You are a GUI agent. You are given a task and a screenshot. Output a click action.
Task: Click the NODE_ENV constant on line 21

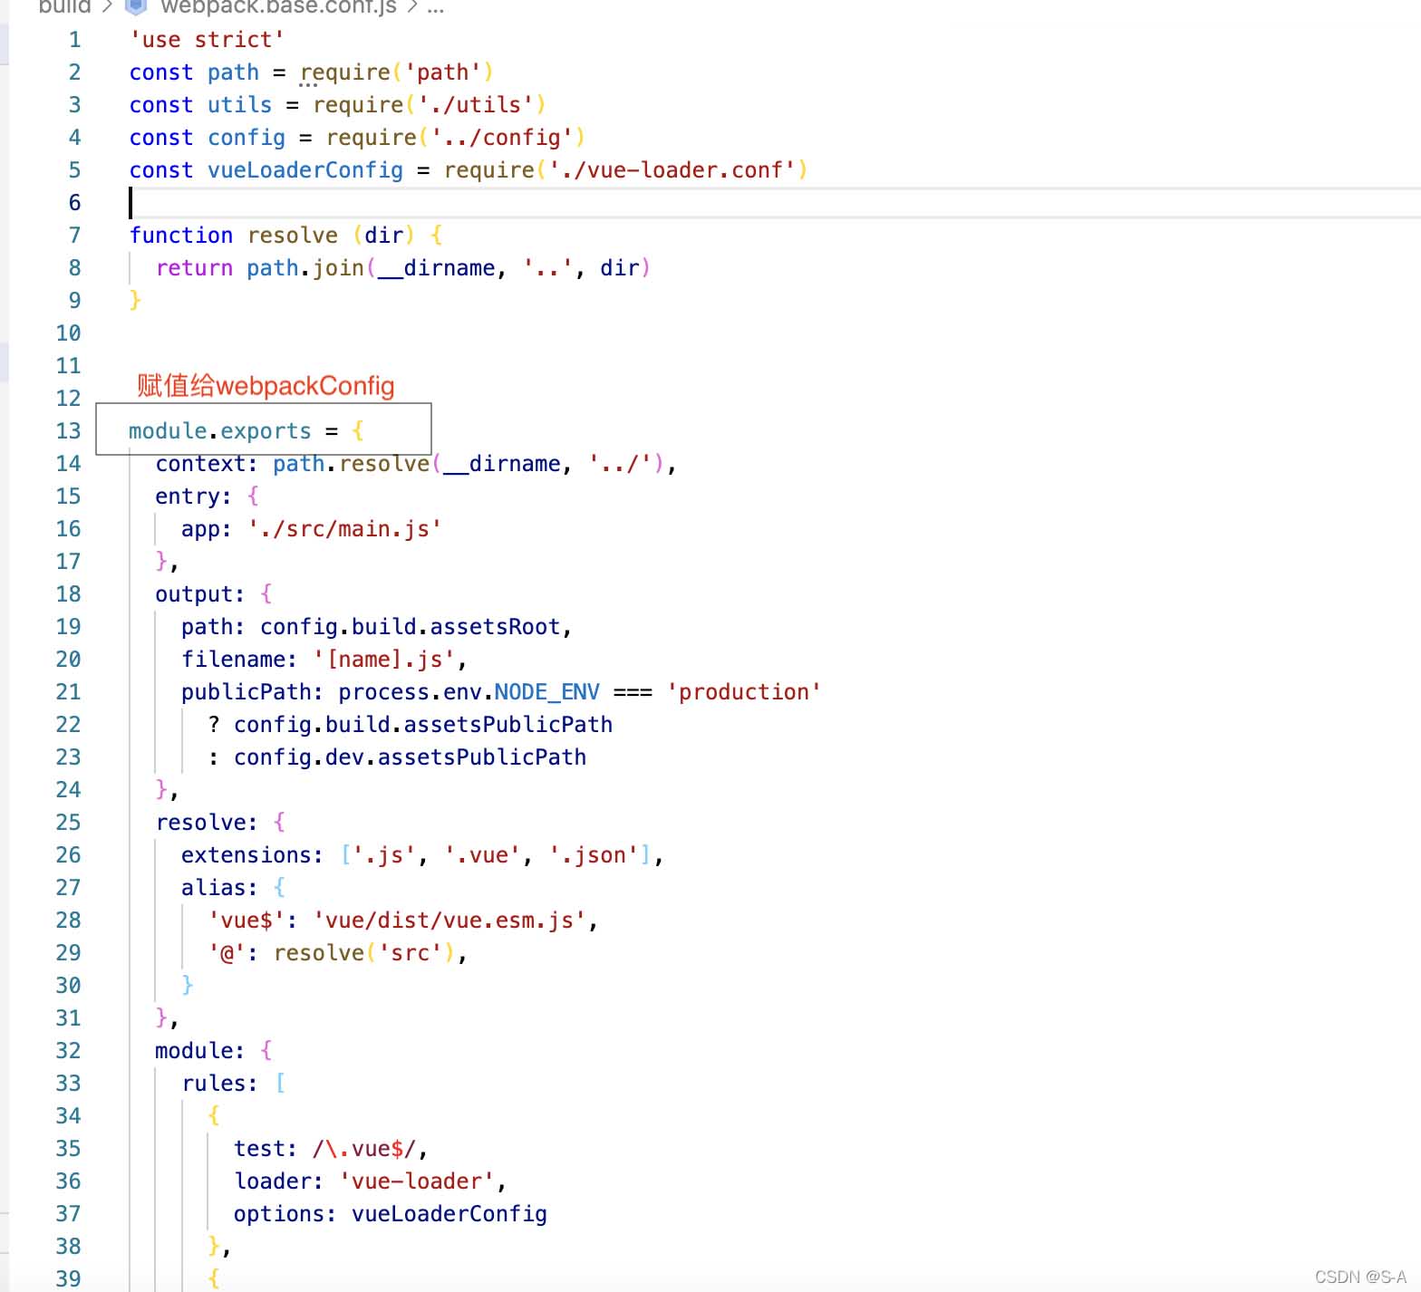click(x=546, y=692)
